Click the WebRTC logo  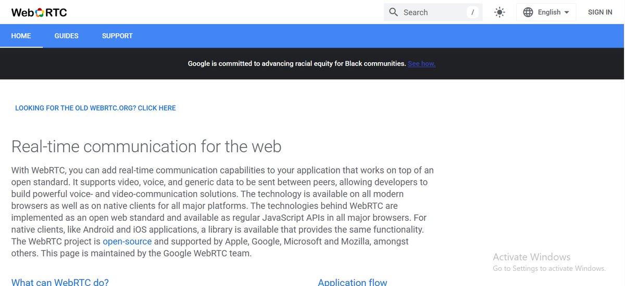(39, 13)
